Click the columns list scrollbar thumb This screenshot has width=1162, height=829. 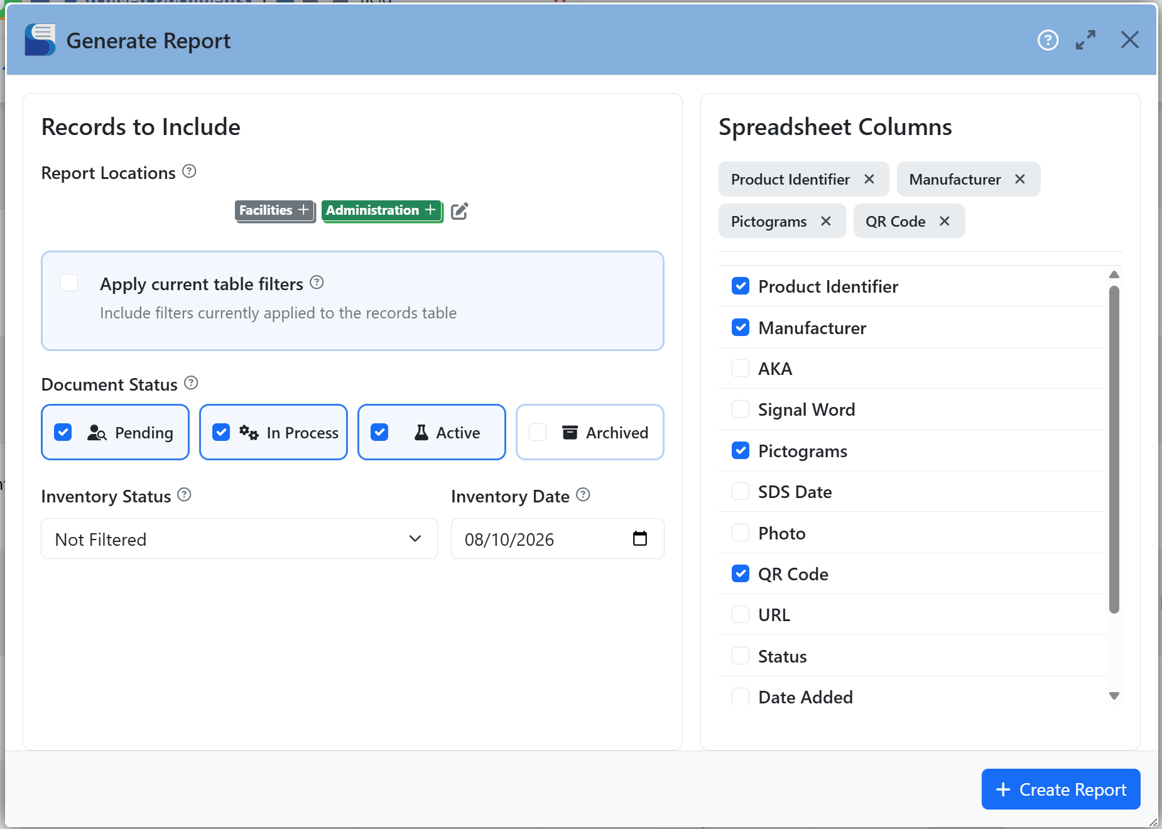[1114, 449]
